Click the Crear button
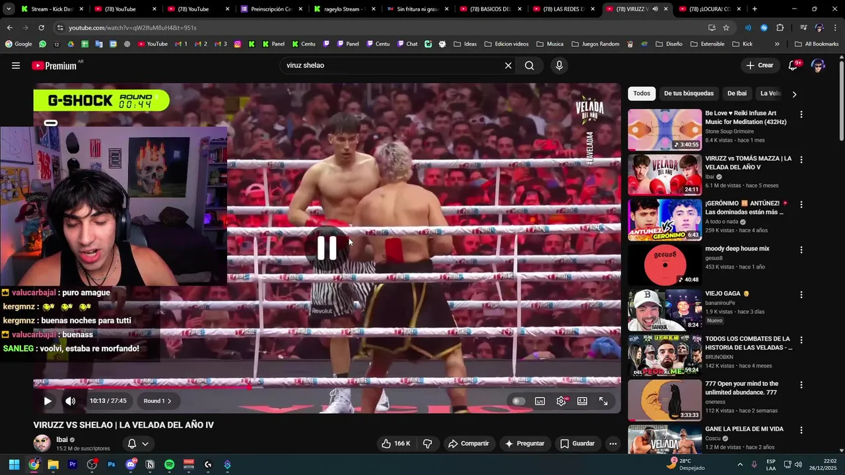Screen dimensions: 845x475 point(759,65)
